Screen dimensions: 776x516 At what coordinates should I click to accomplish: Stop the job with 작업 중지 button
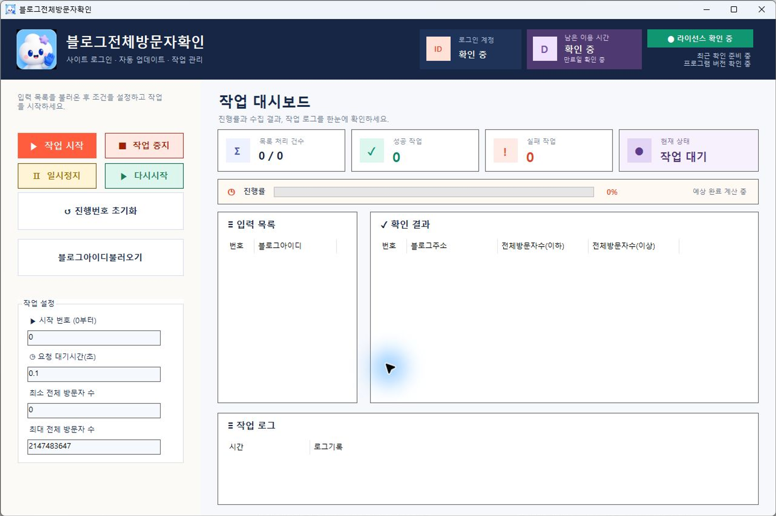144,146
